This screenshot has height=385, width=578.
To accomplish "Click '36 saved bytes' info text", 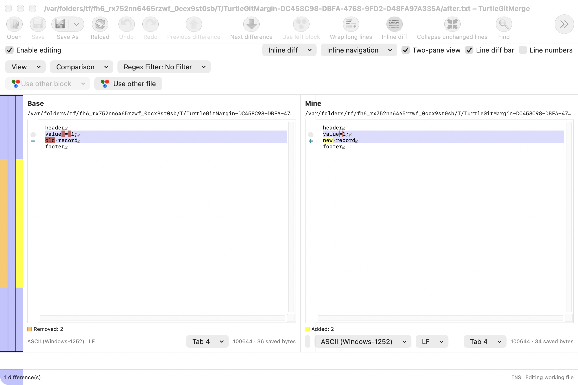I will tap(276, 341).
